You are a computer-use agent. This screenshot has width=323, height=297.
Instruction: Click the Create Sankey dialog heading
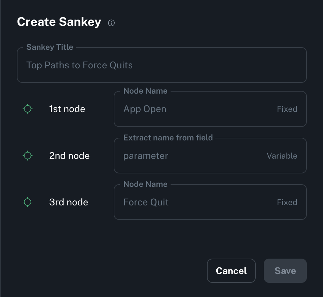coord(59,22)
